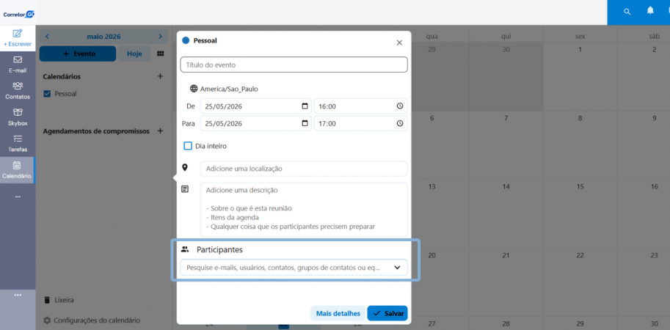This screenshot has height=330, width=670.
Task: Click the Adicione uma localização field
Action: [304, 169]
